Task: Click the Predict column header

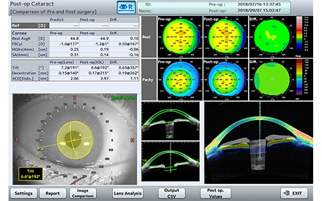Action: [57, 20]
